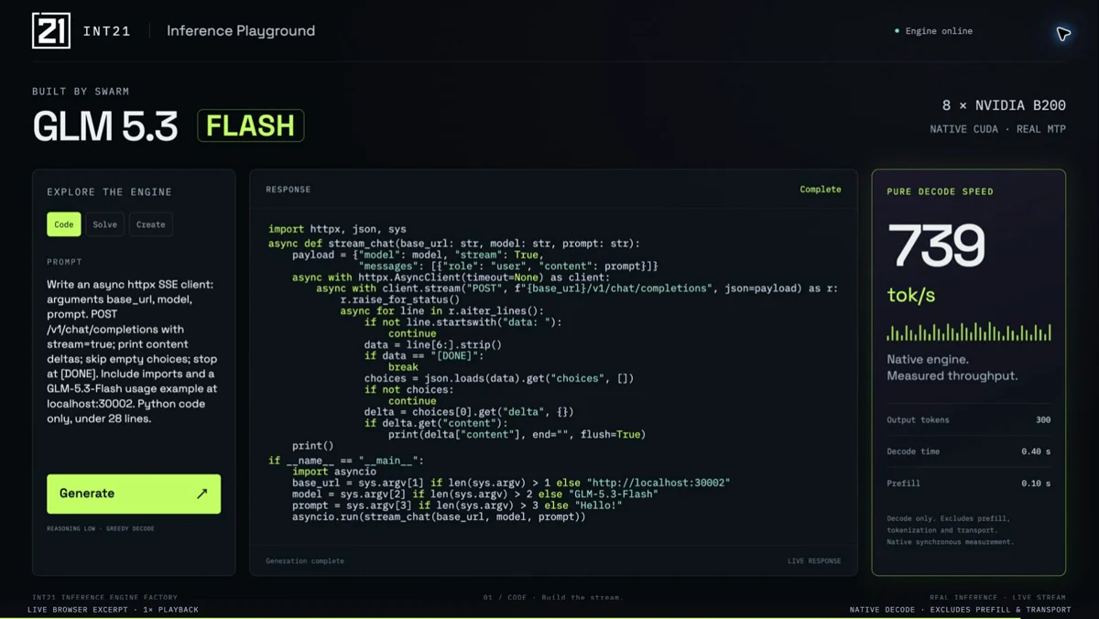1099x619 pixels.
Task: Click the 'INT21' brand text
Action: click(x=107, y=31)
